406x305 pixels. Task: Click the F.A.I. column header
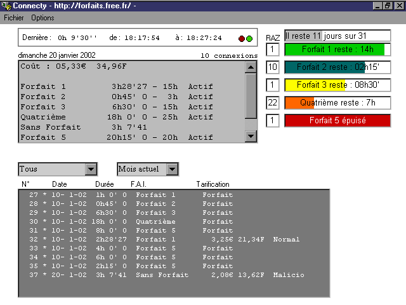pyautogui.click(x=138, y=184)
